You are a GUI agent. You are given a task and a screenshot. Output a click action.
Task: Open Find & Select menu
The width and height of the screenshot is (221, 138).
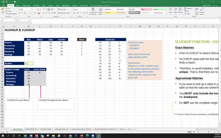click(202, 11)
